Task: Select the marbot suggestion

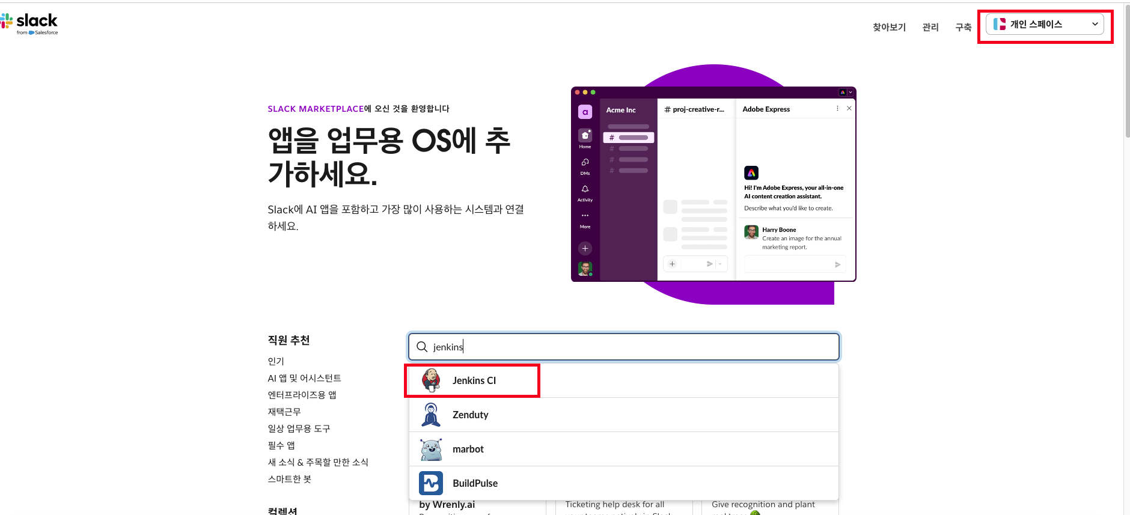Action: coord(623,449)
